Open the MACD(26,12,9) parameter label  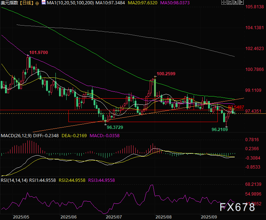(17, 136)
